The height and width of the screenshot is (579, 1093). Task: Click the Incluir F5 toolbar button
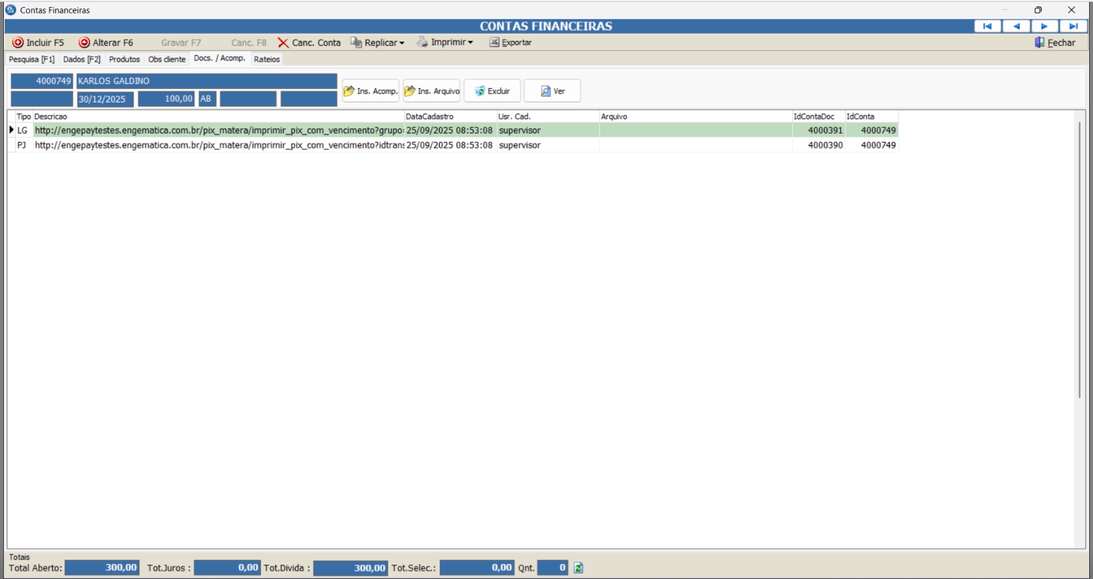(x=38, y=43)
